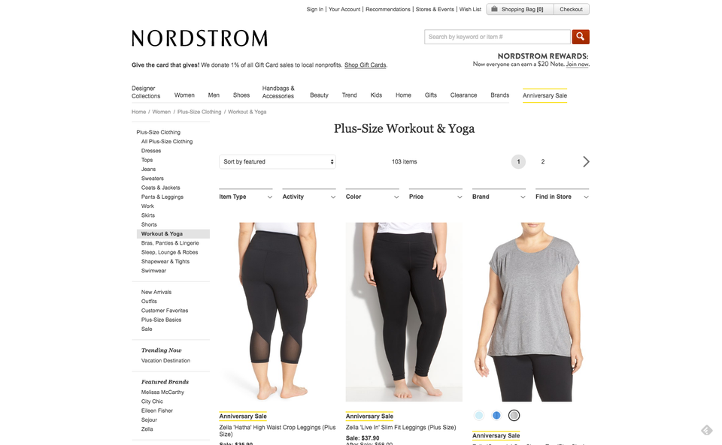Open the Shoes navigation menu
Screen dimensions: 722x445
click(241, 95)
